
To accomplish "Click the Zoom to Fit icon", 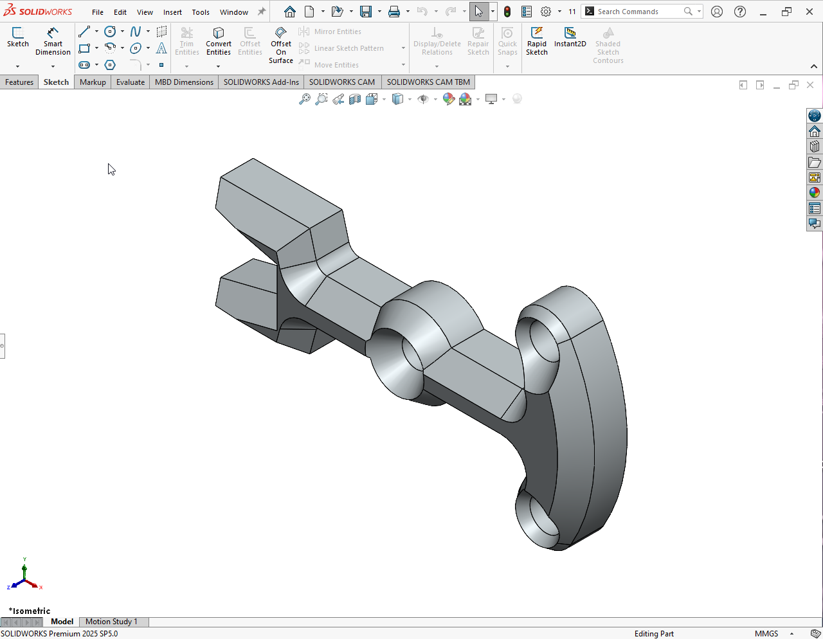I will point(305,99).
